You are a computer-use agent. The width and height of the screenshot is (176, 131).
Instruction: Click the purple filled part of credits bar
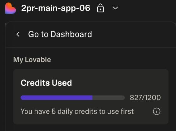pyautogui.click(x=56, y=98)
